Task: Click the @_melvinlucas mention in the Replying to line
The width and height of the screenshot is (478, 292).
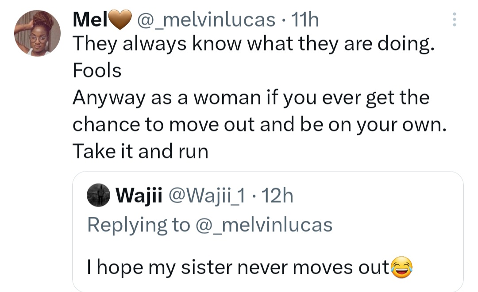Action: click(263, 225)
